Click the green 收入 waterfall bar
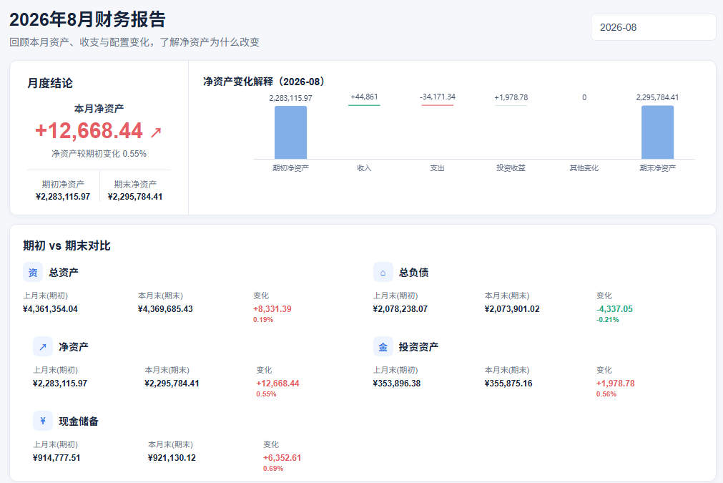The image size is (723, 483). pos(364,105)
